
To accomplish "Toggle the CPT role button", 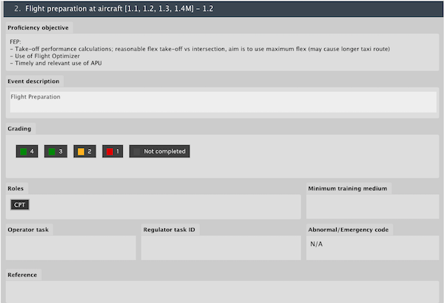I will [20, 204].
